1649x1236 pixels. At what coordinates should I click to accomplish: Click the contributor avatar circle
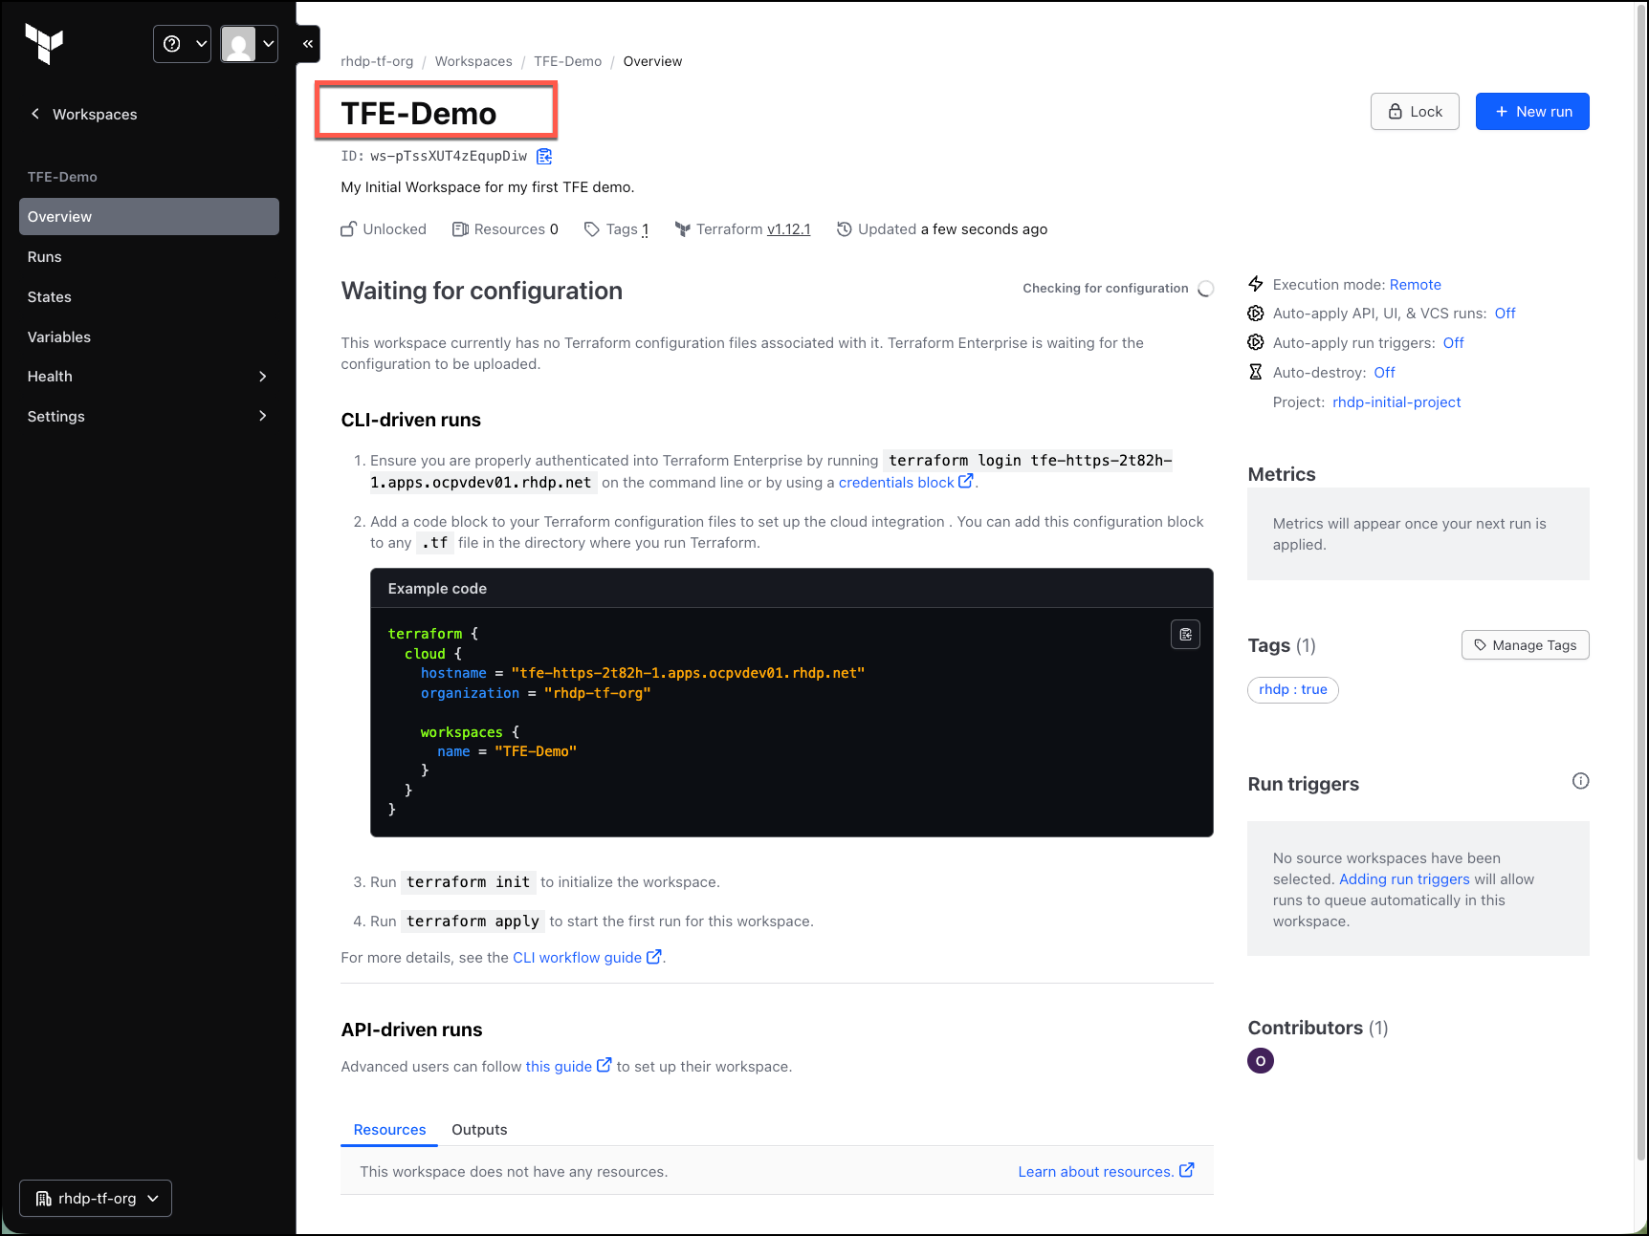click(x=1260, y=1060)
